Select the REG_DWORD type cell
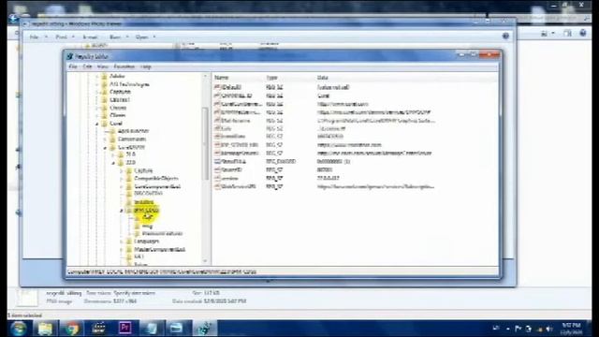Image resolution: width=599 pixels, height=337 pixels. pos(281,162)
